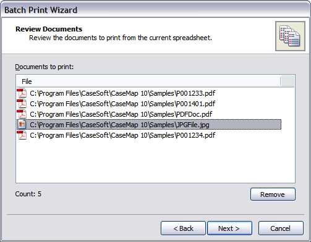Click the PDF icon for P001233.pdf
The height and width of the screenshot is (242, 311).
[x=22, y=93]
